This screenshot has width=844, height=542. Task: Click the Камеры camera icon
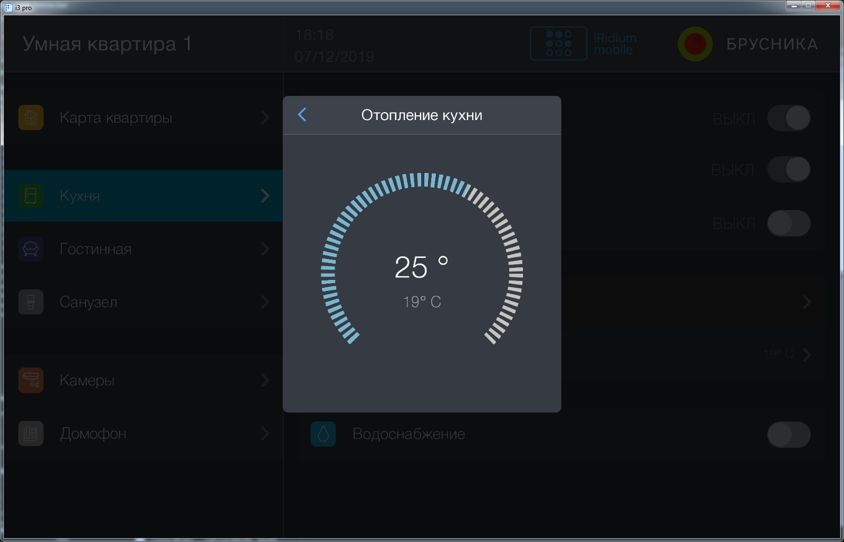pos(31,381)
